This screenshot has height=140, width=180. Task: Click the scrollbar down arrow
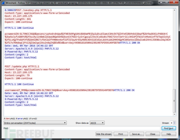(174, 114)
